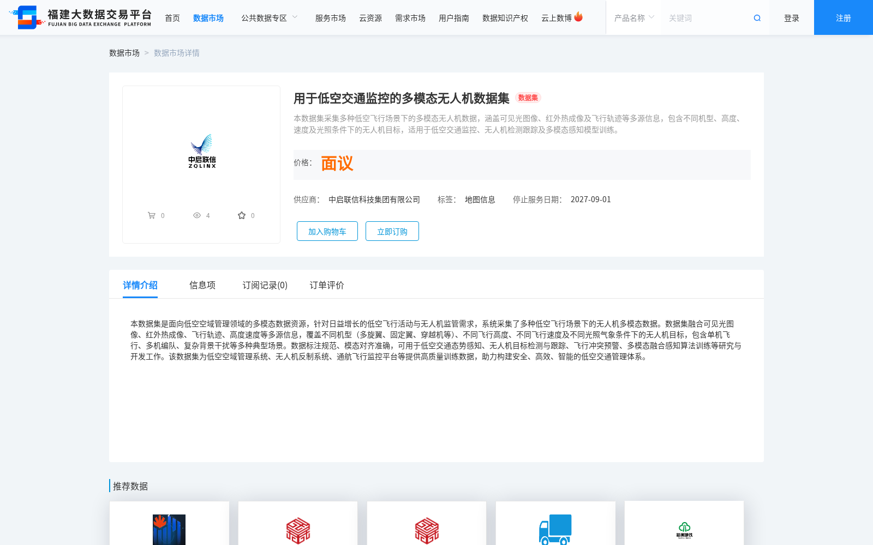Open the 产品名称 search type dropdown
Viewport: 873px width, 545px height.
634,18
